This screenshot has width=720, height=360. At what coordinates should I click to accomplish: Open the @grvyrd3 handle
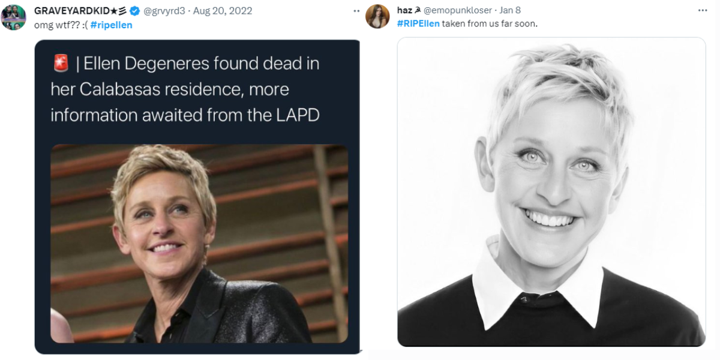point(163,11)
